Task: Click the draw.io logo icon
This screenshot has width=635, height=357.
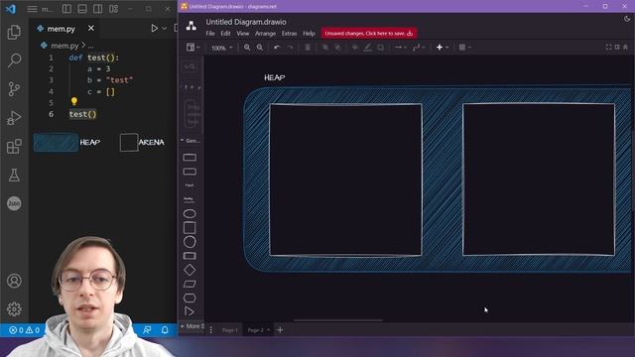Action: [x=191, y=27]
